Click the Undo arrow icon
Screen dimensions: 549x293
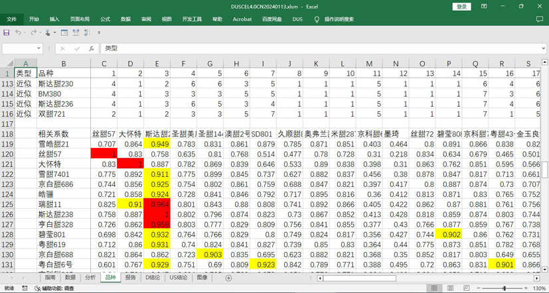coord(18,32)
